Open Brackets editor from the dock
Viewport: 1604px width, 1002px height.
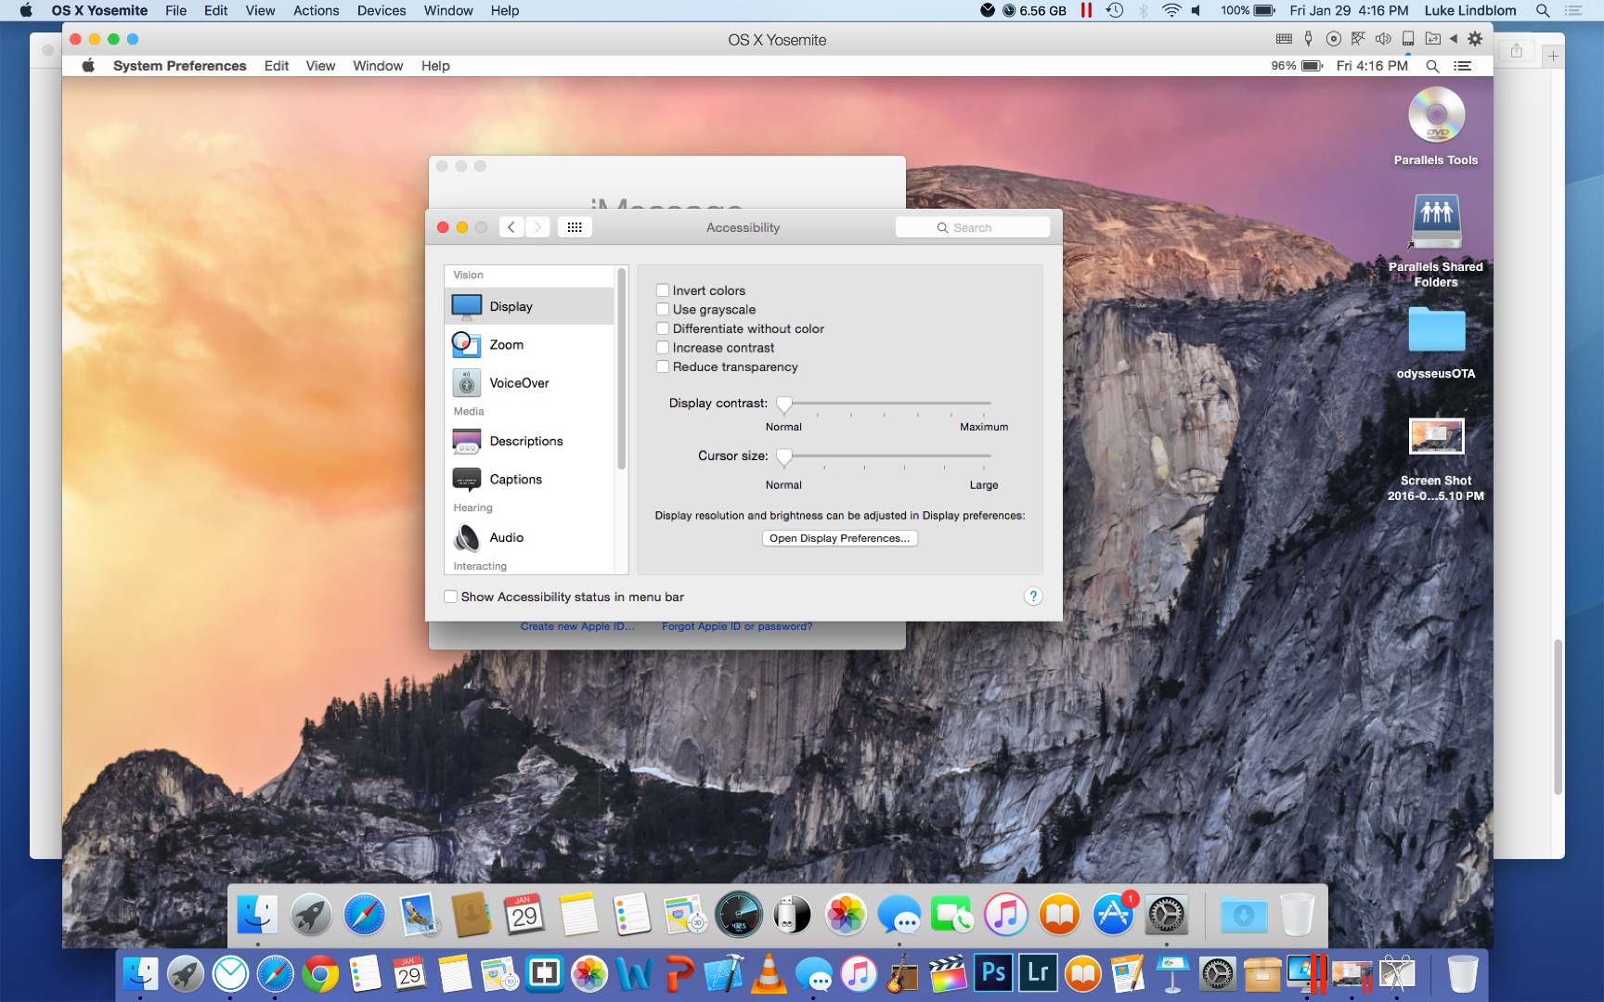pyautogui.click(x=544, y=974)
